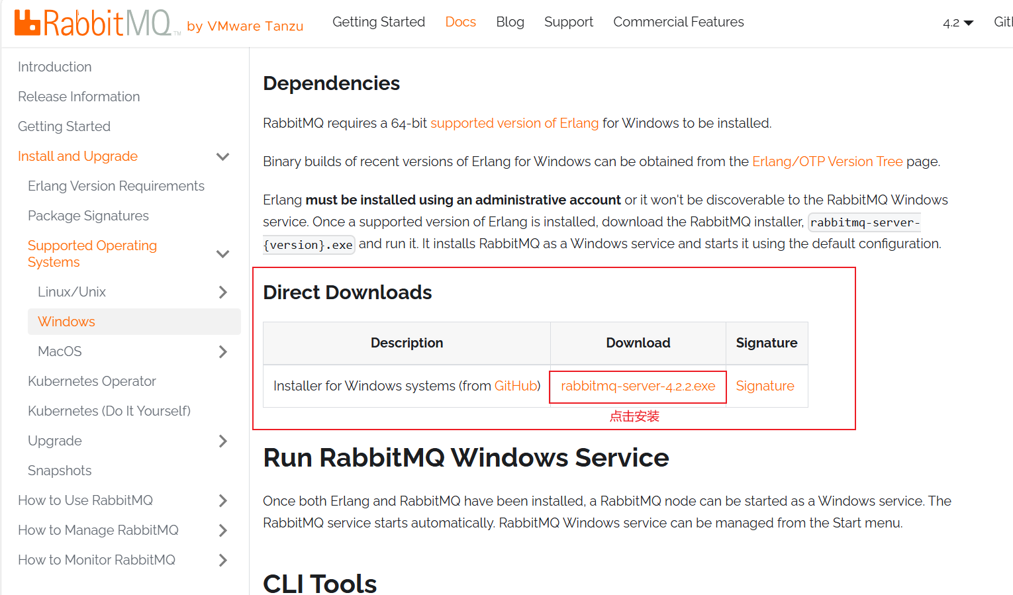
Task: Open the Erlang/OTP Version Tree link
Action: point(828,161)
